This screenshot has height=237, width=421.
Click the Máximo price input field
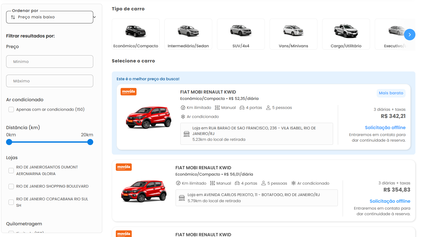coord(50,81)
